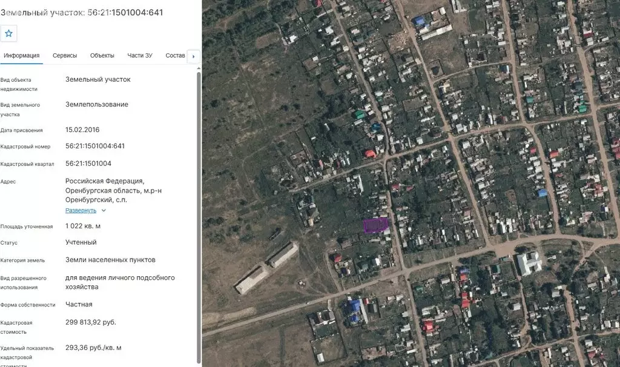
Task: Click the Кадастровый квартал label
Action: point(27,164)
